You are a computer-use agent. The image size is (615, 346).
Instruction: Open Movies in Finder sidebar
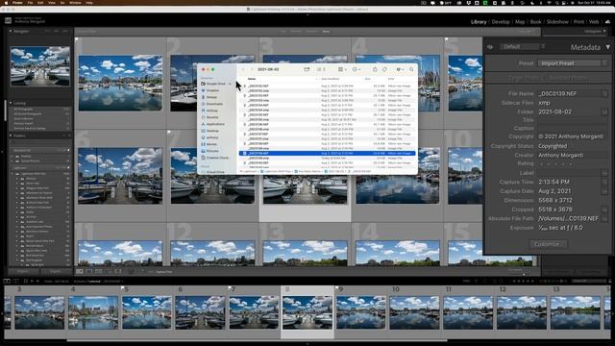tap(209, 144)
